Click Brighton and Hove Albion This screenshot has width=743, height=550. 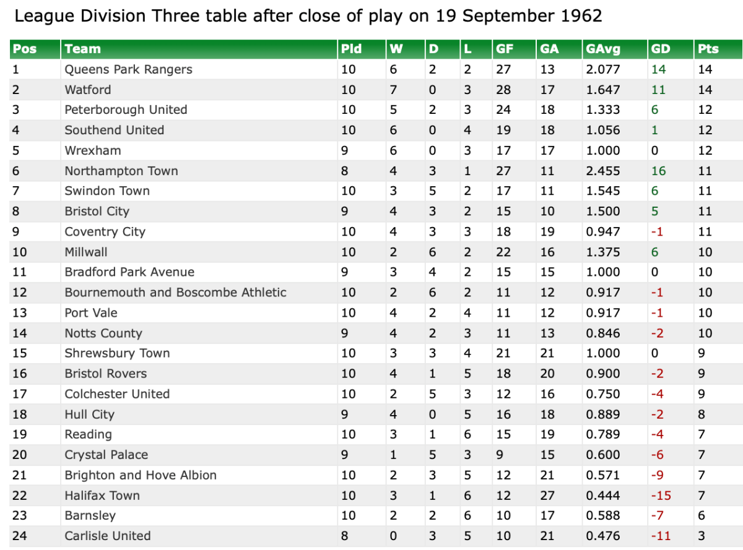[141, 475]
